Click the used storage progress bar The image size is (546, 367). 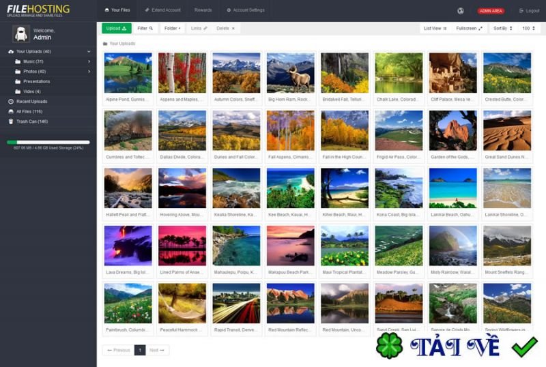point(48,142)
